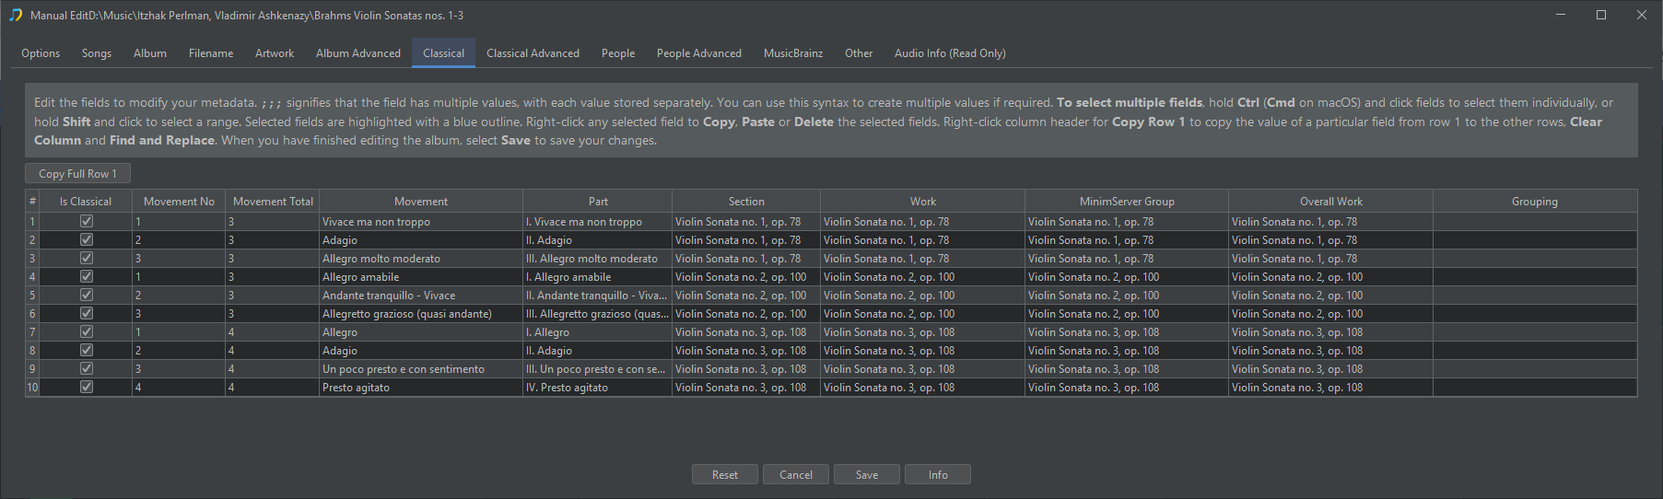The height and width of the screenshot is (499, 1663).
Task: Click Movement No cell in row 10
Action: pos(179,388)
